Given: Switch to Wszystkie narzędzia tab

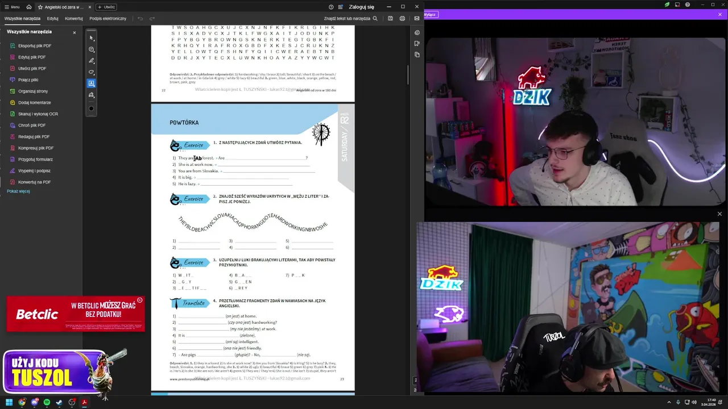Looking at the screenshot, I should point(23,18).
